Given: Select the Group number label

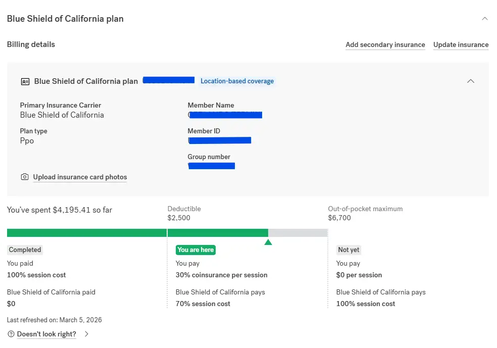Looking at the screenshot, I should point(209,157).
